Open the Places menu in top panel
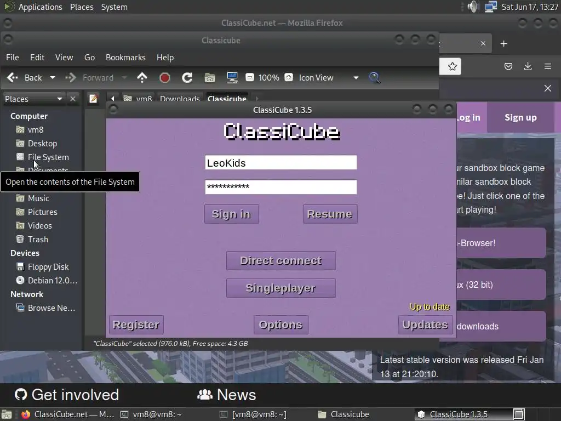The height and width of the screenshot is (421, 561). (x=82, y=7)
